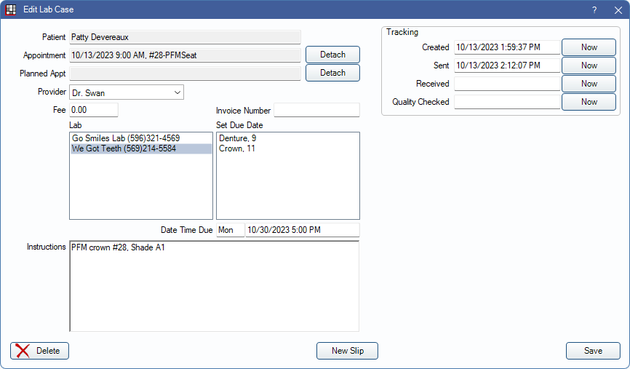Set Received time to Now
This screenshot has height=369, width=630.
(589, 84)
